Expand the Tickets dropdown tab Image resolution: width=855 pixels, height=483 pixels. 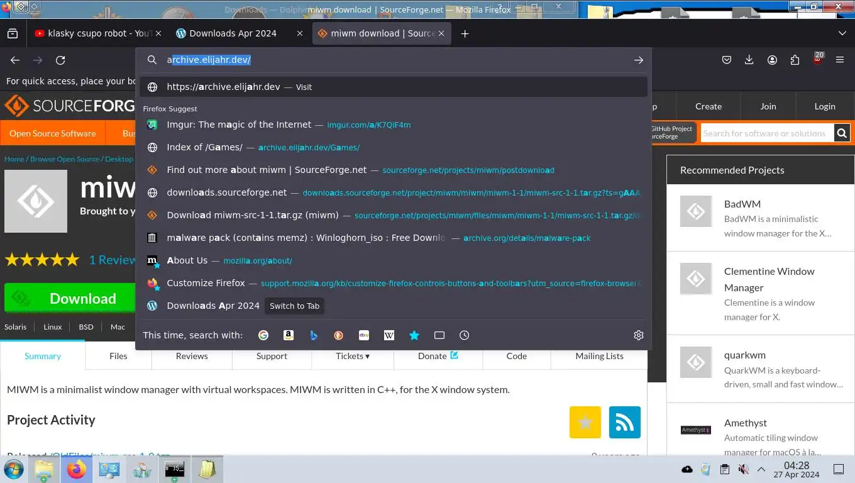click(x=353, y=356)
